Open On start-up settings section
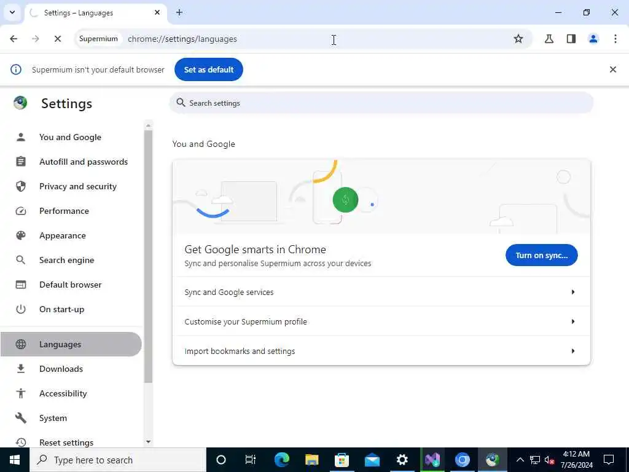This screenshot has height=472, width=629. click(62, 310)
